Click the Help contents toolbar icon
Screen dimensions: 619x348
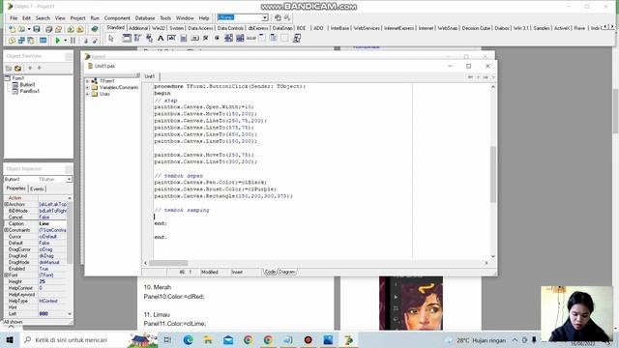(94, 29)
